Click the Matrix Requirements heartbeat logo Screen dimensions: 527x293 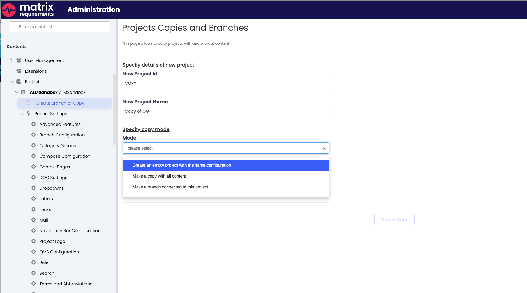pyautogui.click(x=9, y=10)
